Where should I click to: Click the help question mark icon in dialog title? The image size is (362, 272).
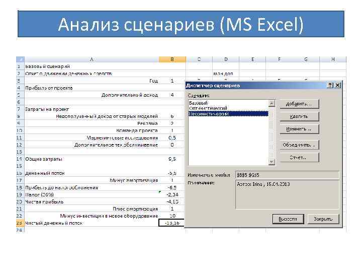330,85
